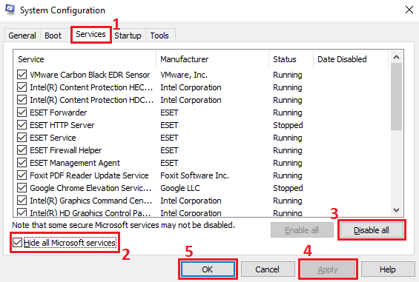The width and height of the screenshot is (419, 282).
Task: Select the 'ESET Management Agent' service name
Action: pyautogui.click(x=75, y=163)
